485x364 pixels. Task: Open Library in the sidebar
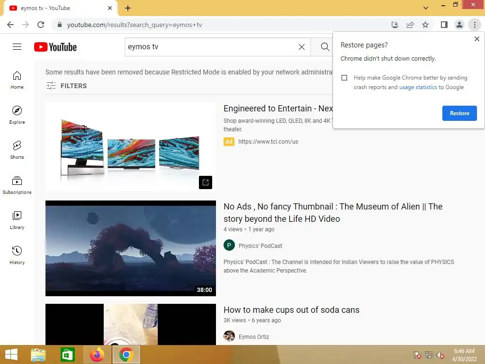17,220
